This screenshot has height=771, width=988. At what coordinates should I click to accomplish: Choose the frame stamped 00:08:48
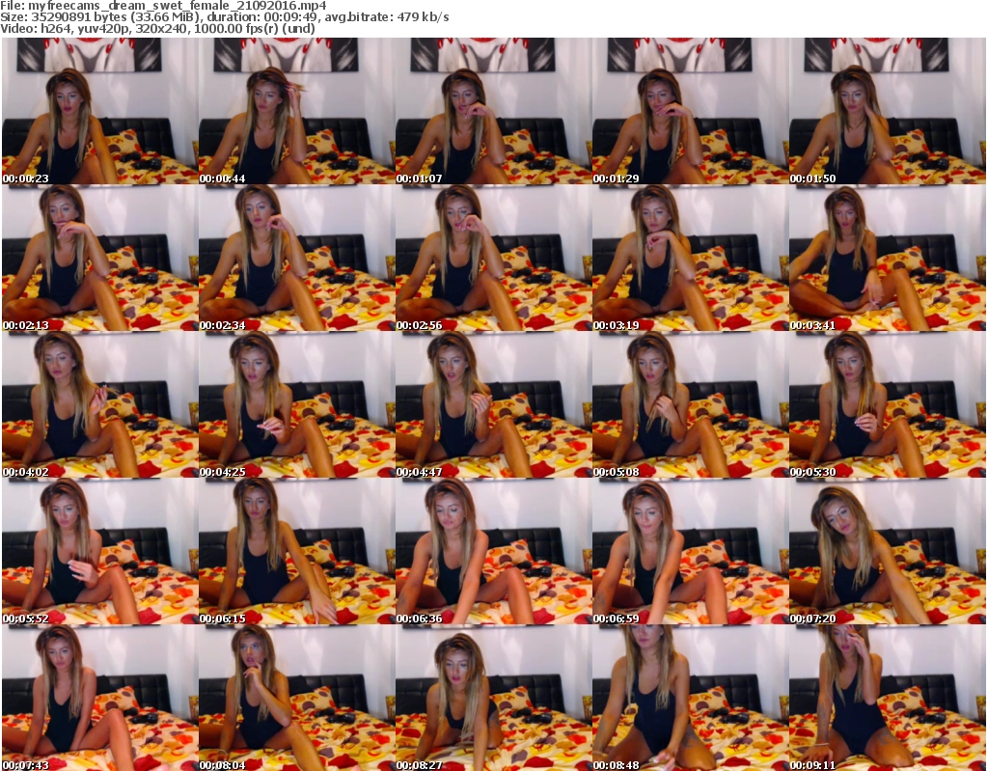coord(690,698)
